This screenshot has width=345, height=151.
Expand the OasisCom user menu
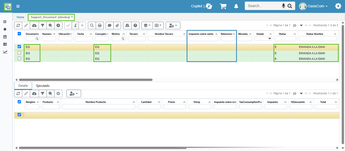(314, 6)
